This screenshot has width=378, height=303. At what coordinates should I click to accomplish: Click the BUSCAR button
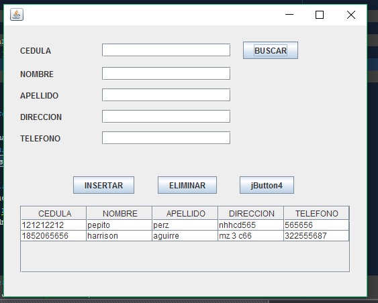[271, 50]
